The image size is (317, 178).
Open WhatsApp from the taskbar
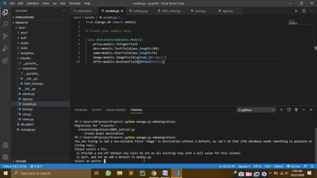(108, 174)
